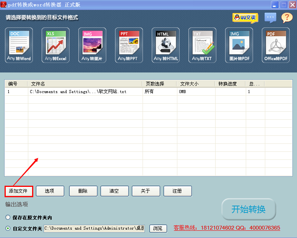This screenshot has height=238, width=297.
Task: Pick the 图片转PDF conversion icon
Action: [239, 46]
